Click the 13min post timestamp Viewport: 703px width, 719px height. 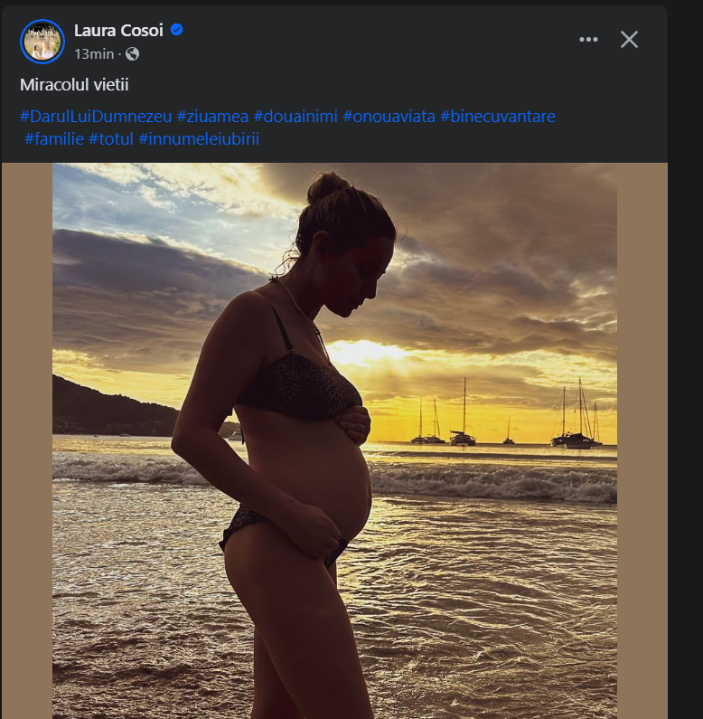coord(94,53)
